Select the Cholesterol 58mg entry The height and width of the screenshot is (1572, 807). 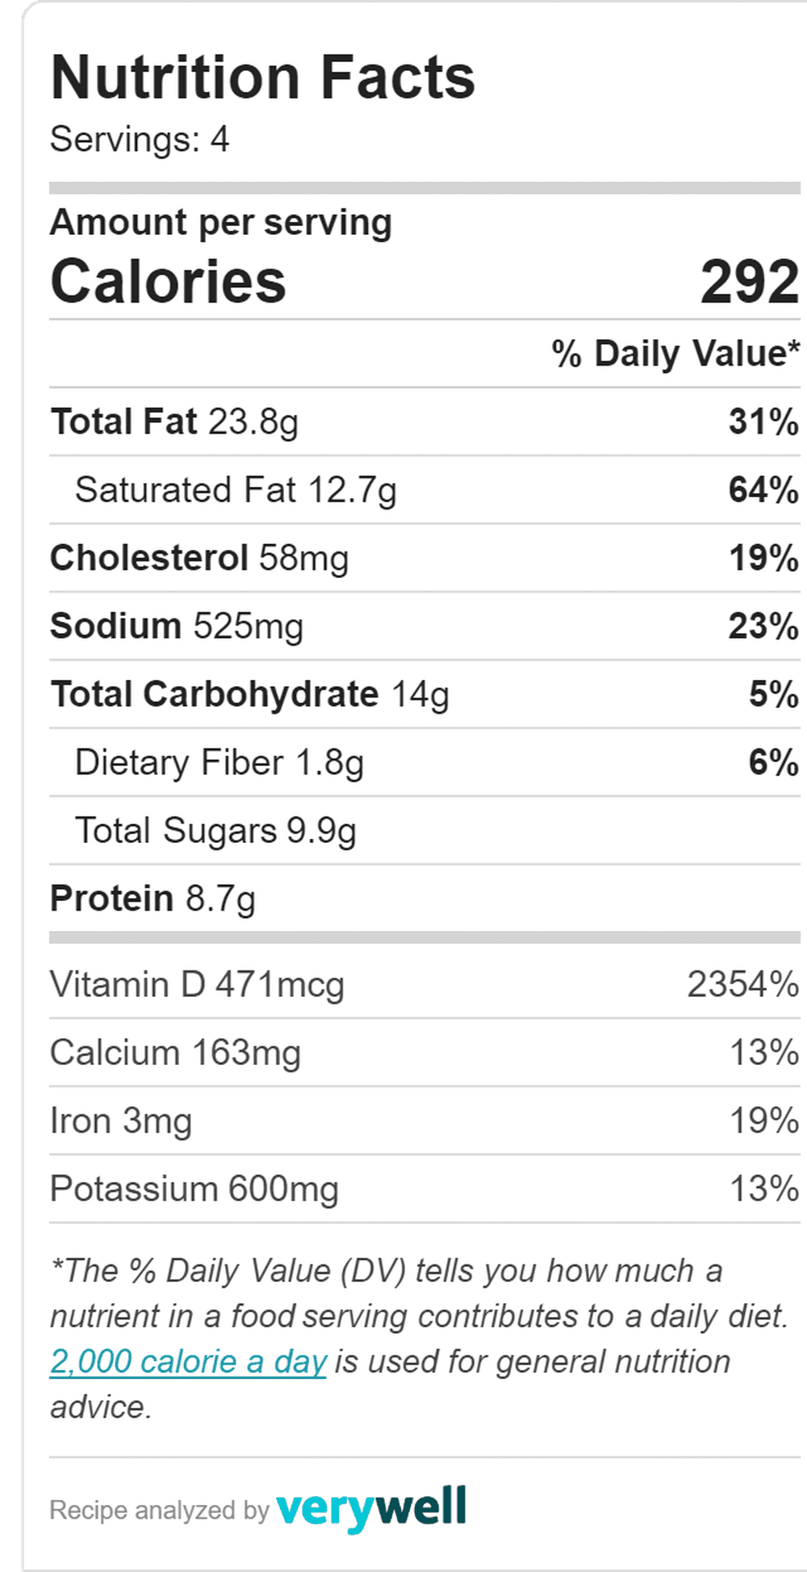click(199, 558)
